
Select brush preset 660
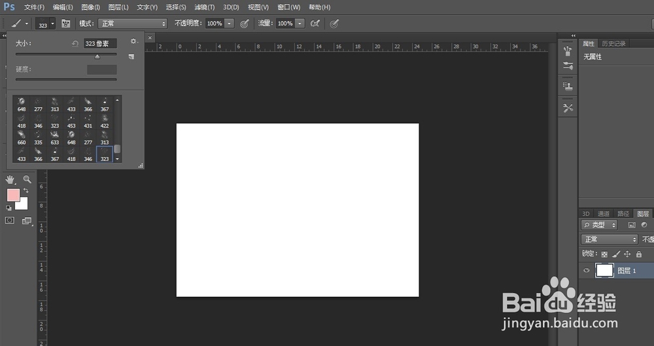(x=22, y=138)
